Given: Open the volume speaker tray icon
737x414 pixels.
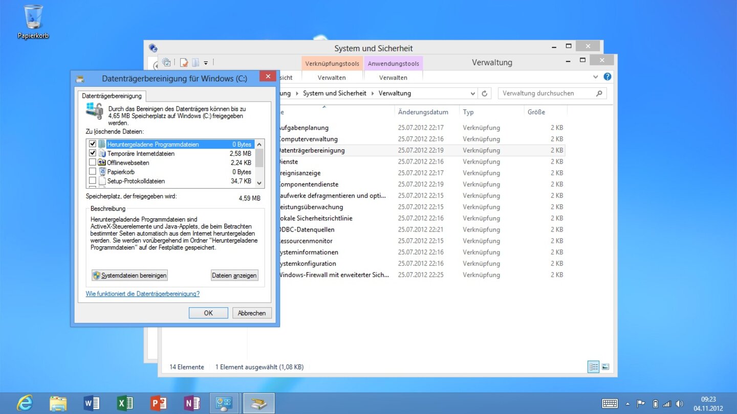Looking at the screenshot, I should click(x=679, y=404).
